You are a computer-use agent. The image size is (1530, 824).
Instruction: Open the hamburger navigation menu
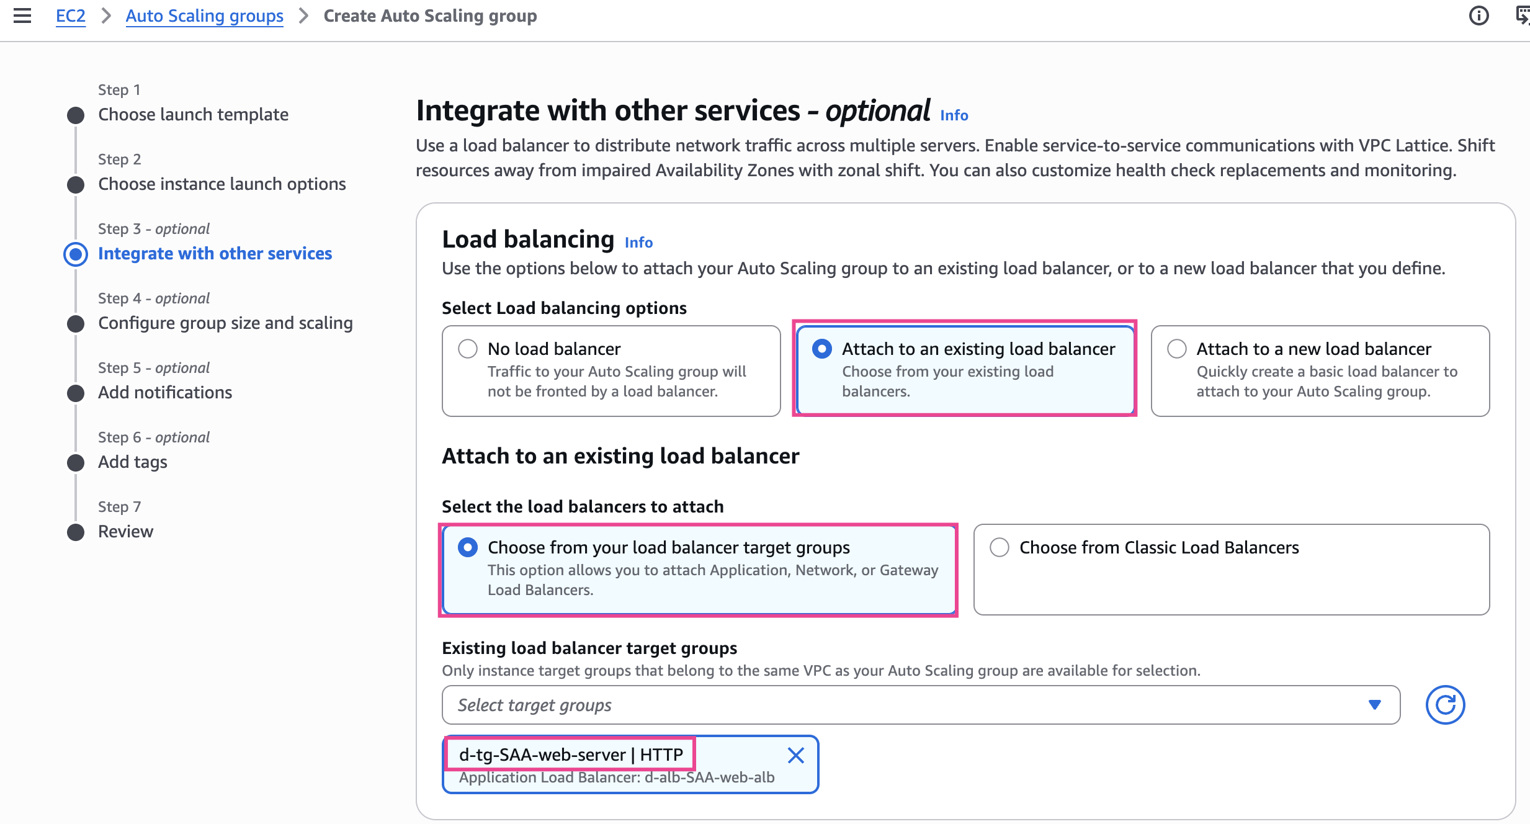22,16
